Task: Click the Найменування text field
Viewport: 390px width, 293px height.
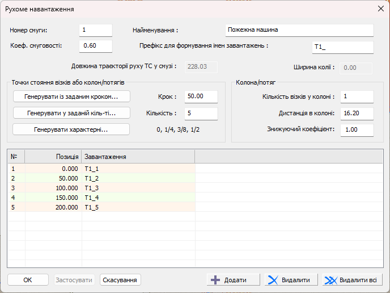Action: click(x=299, y=30)
